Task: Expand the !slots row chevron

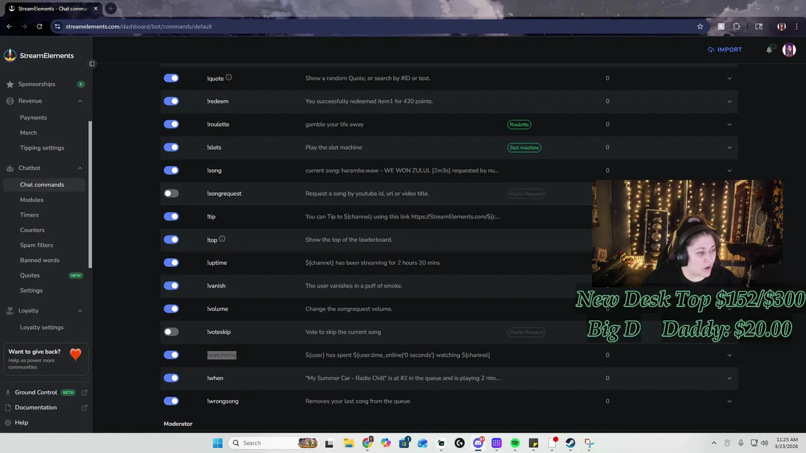Action: [x=729, y=147]
